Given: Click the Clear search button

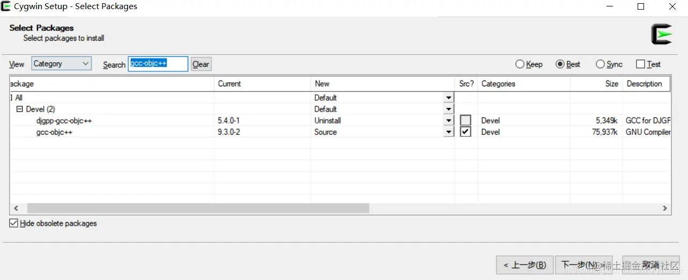Looking at the screenshot, I should [x=201, y=64].
